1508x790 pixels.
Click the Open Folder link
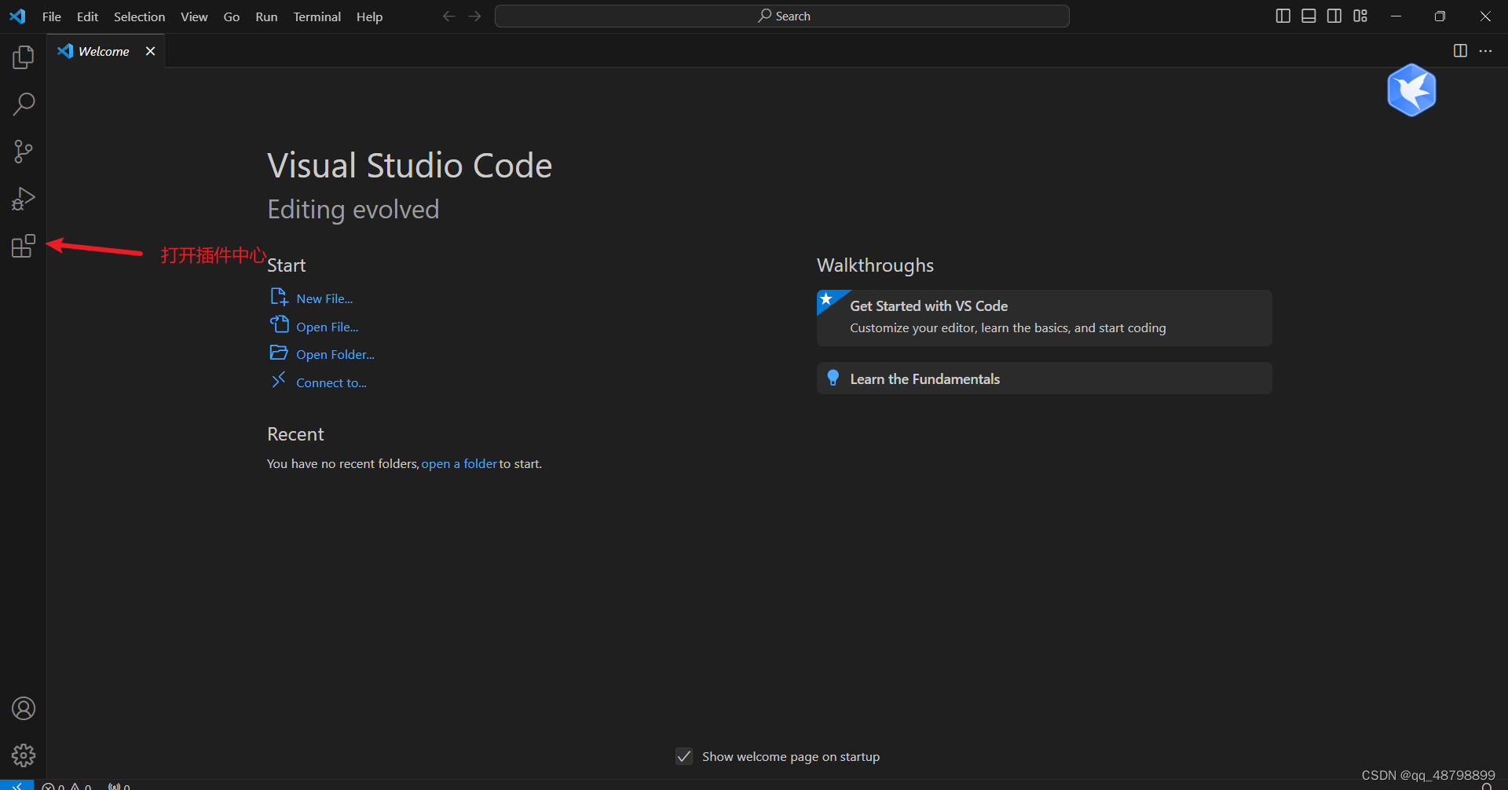coord(335,354)
